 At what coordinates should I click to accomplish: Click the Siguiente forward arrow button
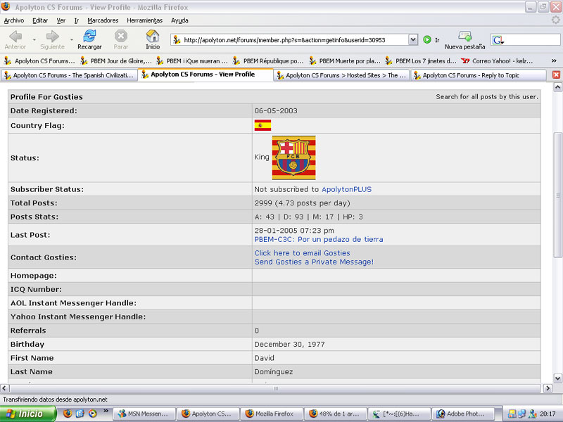point(51,37)
